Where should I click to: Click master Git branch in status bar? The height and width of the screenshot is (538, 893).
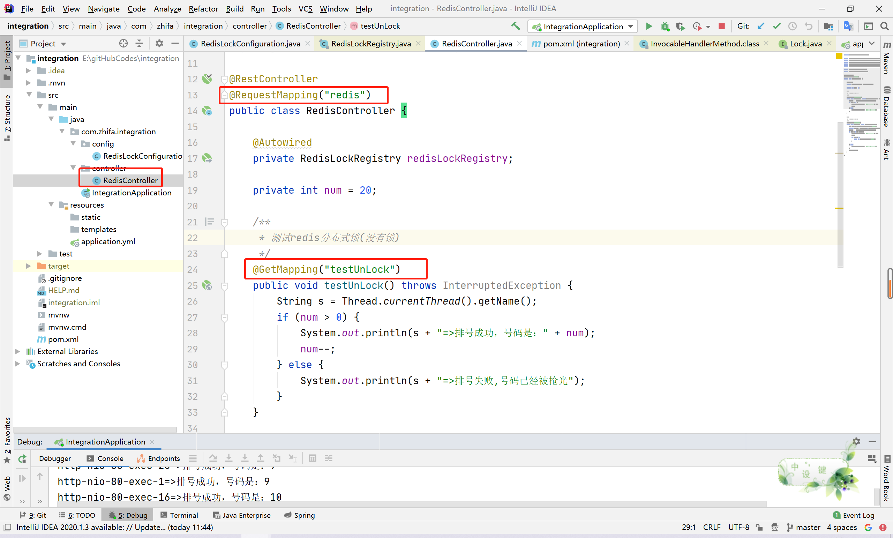click(x=803, y=527)
